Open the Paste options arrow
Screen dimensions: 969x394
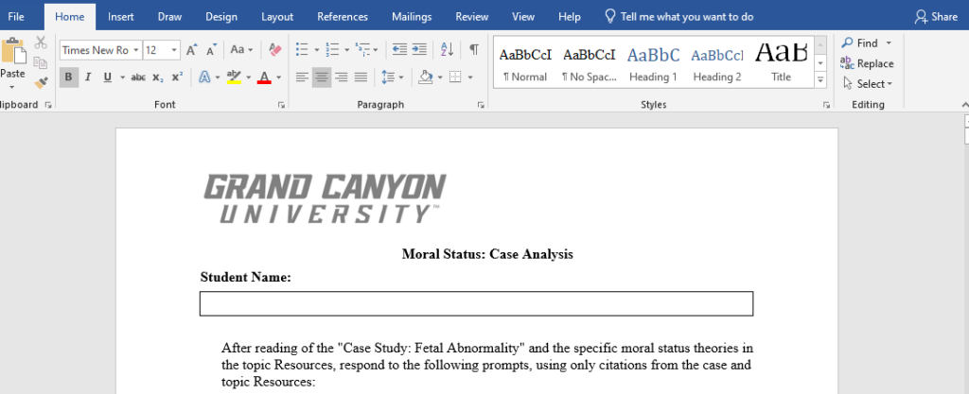click(x=11, y=87)
